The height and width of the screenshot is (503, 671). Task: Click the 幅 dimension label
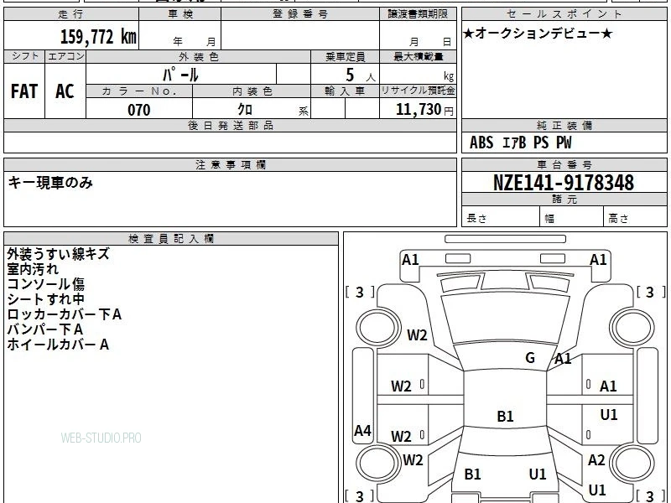coord(549,219)
